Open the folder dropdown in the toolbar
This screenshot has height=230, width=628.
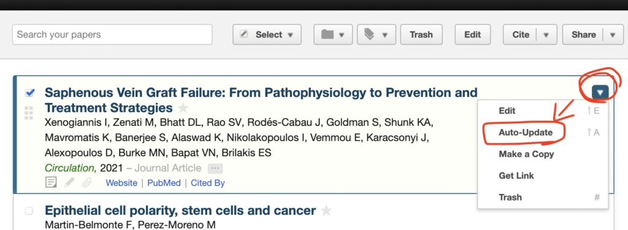[x=333, y=35]
